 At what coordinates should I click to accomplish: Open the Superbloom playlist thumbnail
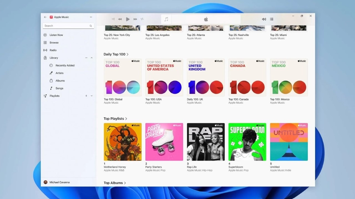click(x=247, y=142)
